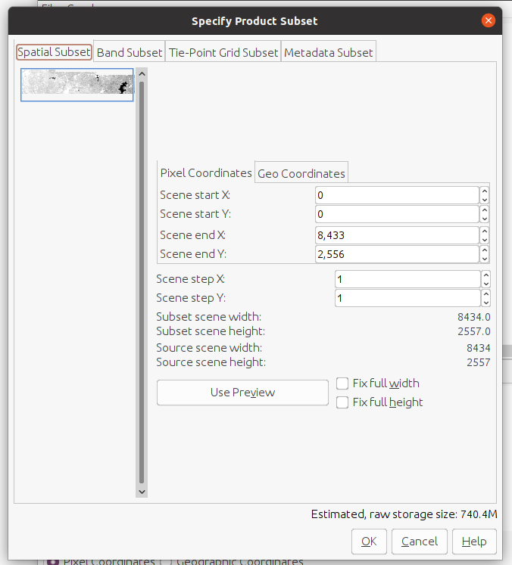
Task: Click the vertical scrollbar beside the preview
Action: 141,280
